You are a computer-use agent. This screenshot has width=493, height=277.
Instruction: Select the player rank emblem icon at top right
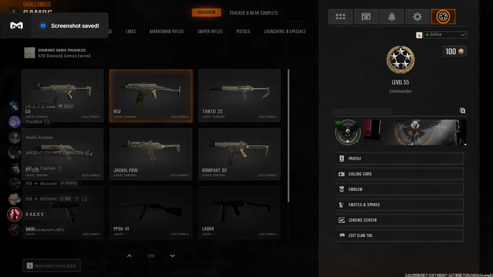443,17
